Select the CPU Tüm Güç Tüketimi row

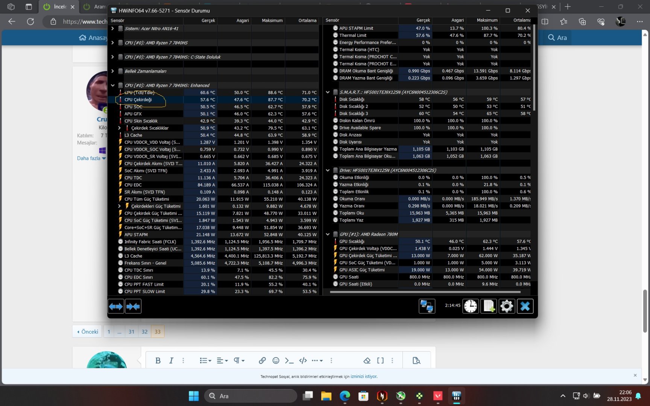[x=214, y=199]
